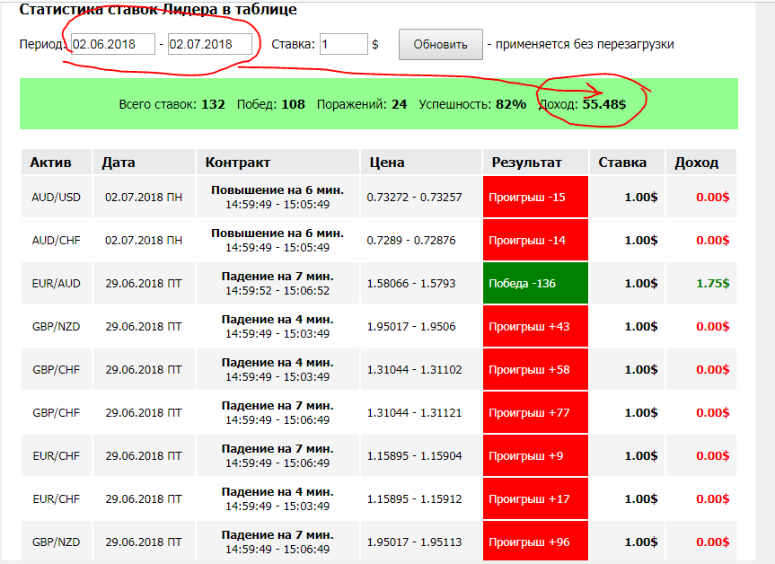Click the price '1.31044 - 1.31121'
This screenshot has height=564, width=775.
pos(414,412)
